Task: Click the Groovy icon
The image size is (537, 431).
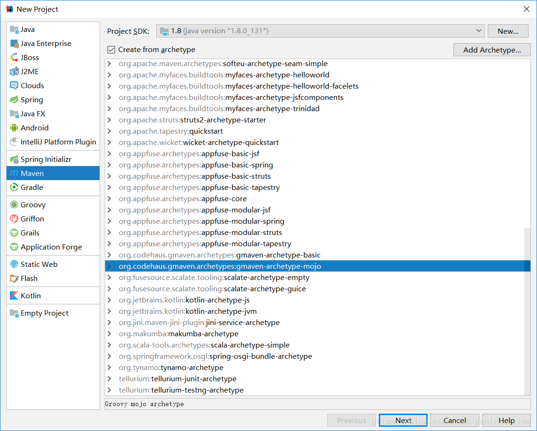Action: [14, 204]
